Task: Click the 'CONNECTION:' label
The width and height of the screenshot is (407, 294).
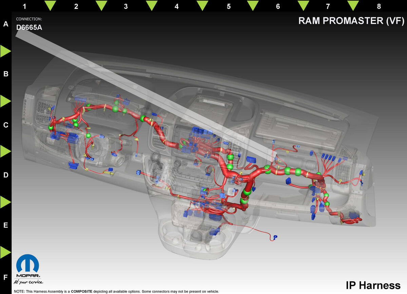Action: 29,19
